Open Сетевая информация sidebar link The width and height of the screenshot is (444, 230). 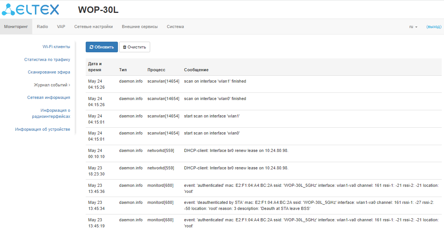[x=49, y=97]
